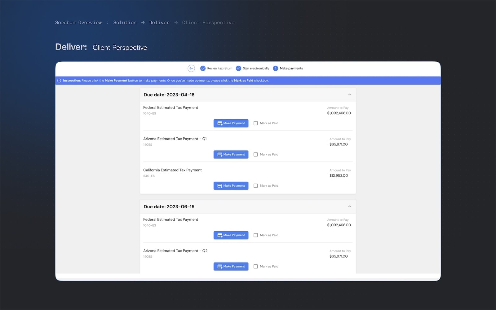Collapse the Due date 2023-06-15 section
496x310 pixels.
coord(349,206)
